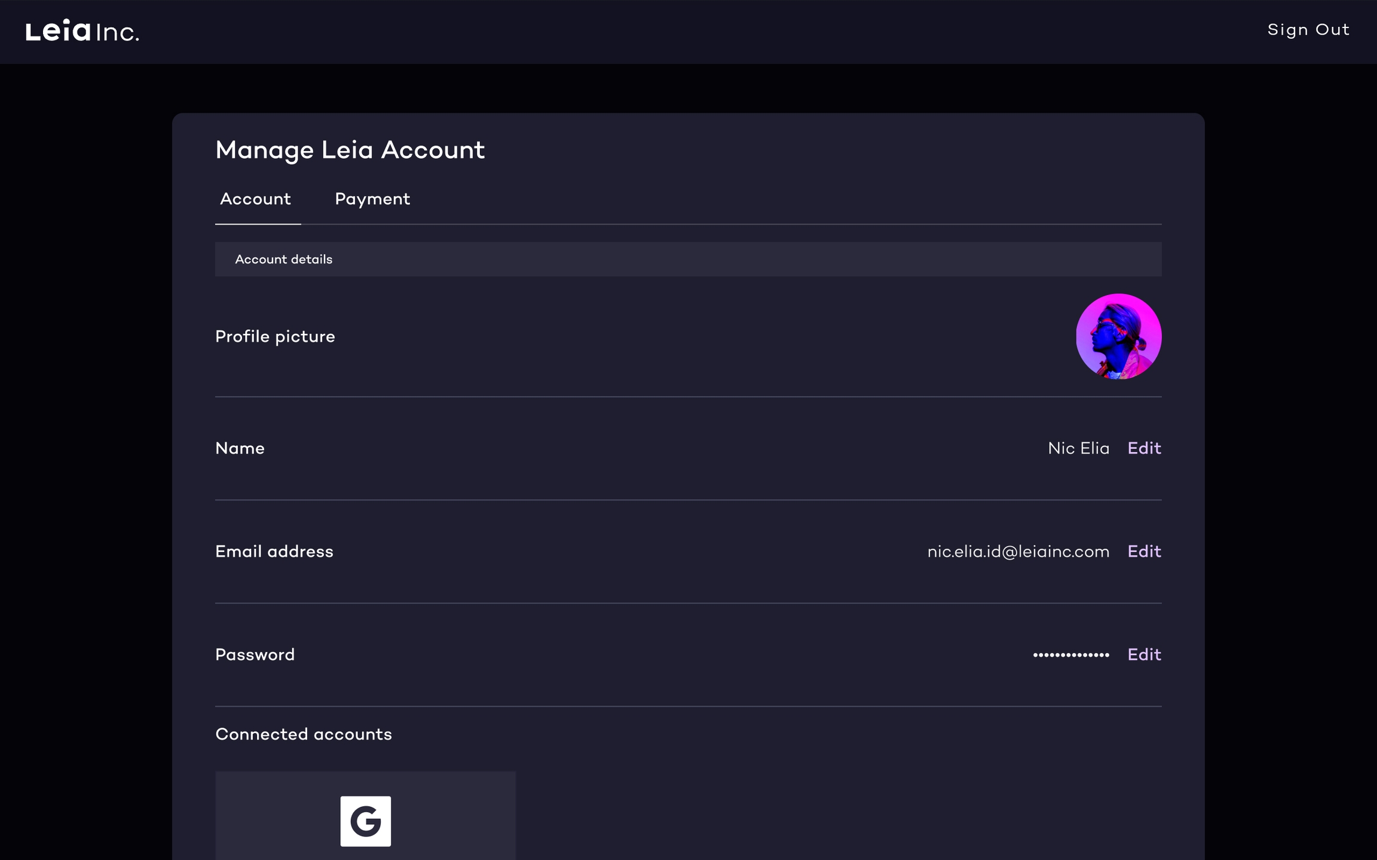Click the Leia Inc. logo
The height and width of the screenshot is (860, 1377).
click(82, 31)
